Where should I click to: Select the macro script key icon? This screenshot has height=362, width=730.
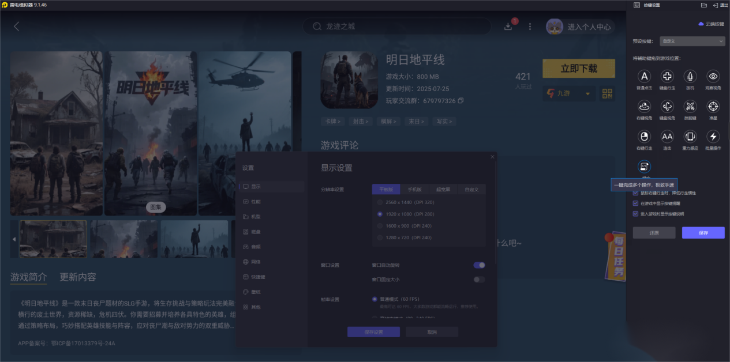pyautogui.click(x=645, y=167)
